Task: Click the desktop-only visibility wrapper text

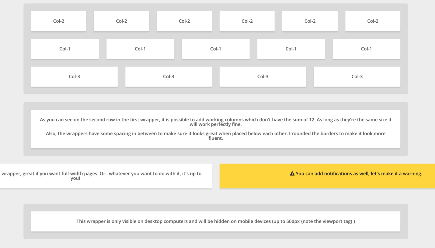Action: pyautogui.click(x=216, y=221)
